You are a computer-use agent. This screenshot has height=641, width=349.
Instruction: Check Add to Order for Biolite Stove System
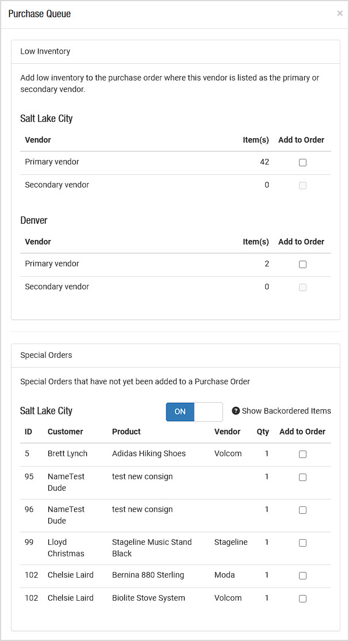tap(302, 598)
